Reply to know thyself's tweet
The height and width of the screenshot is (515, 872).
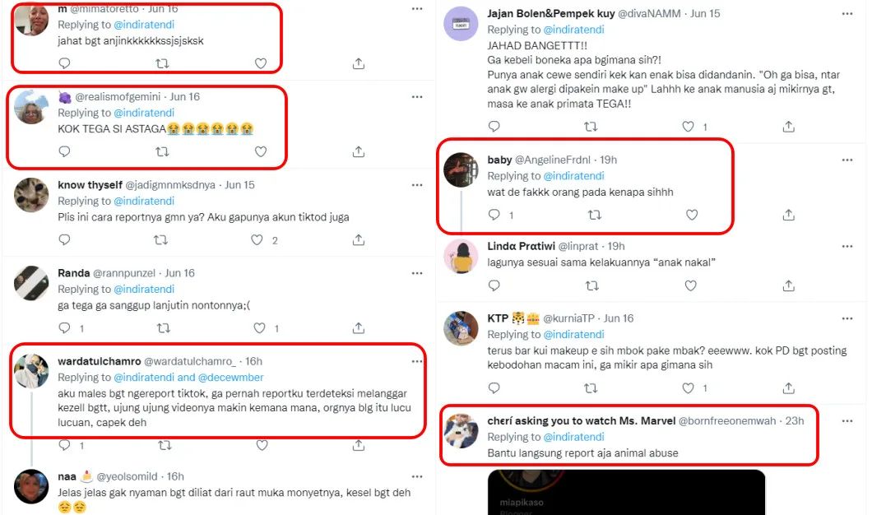point(64,240)
